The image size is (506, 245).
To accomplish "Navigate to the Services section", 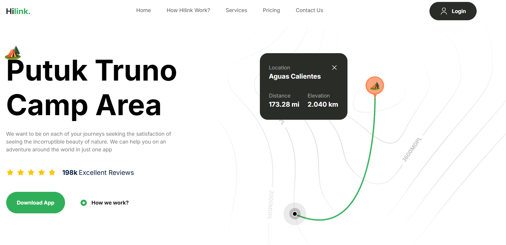I will (236, 10).
